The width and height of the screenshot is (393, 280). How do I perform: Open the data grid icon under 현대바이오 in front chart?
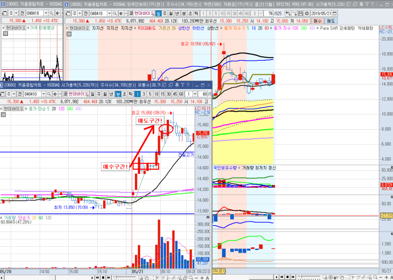coord(3,114)
